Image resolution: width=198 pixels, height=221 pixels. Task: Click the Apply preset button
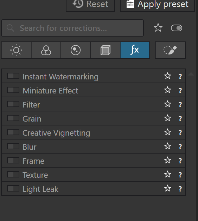(157, 4)
